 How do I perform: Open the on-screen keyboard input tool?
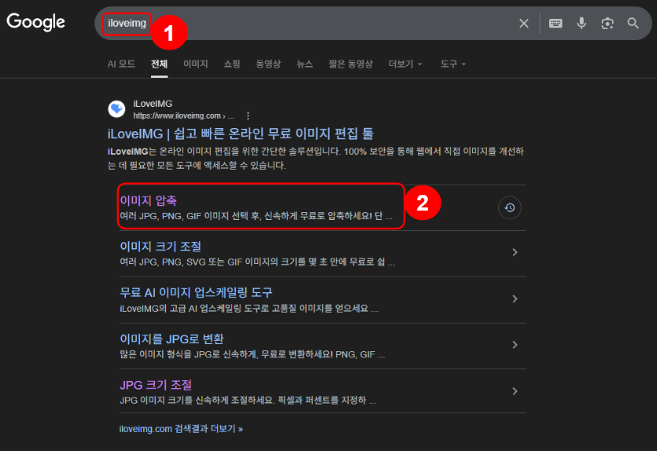pyautogui.click(x=555, y=24)
